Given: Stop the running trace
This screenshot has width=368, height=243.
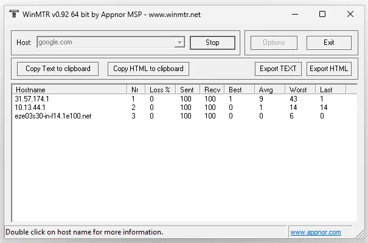Looking at the screenshot, I should [212, 43].
